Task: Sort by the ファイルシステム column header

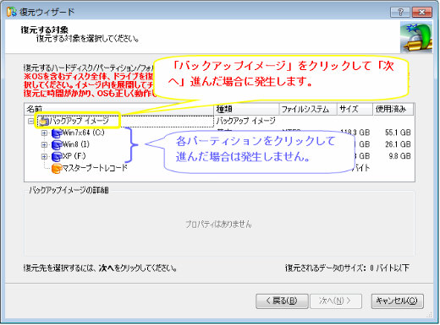Action: pyautogui.click(x=308, y=109)
